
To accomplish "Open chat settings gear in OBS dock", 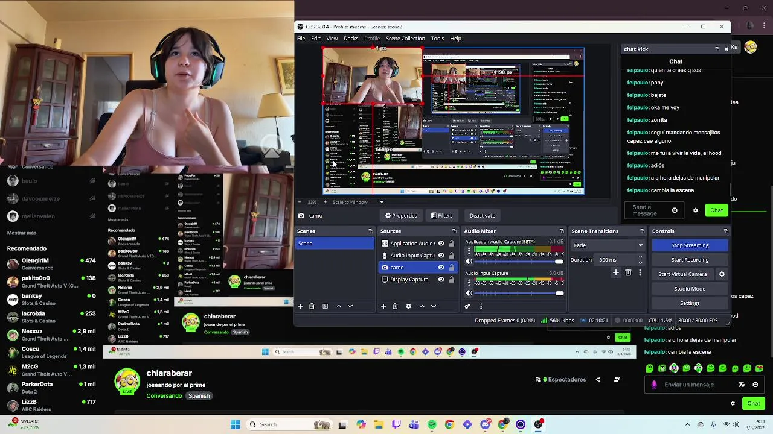I will pos(696,210).
